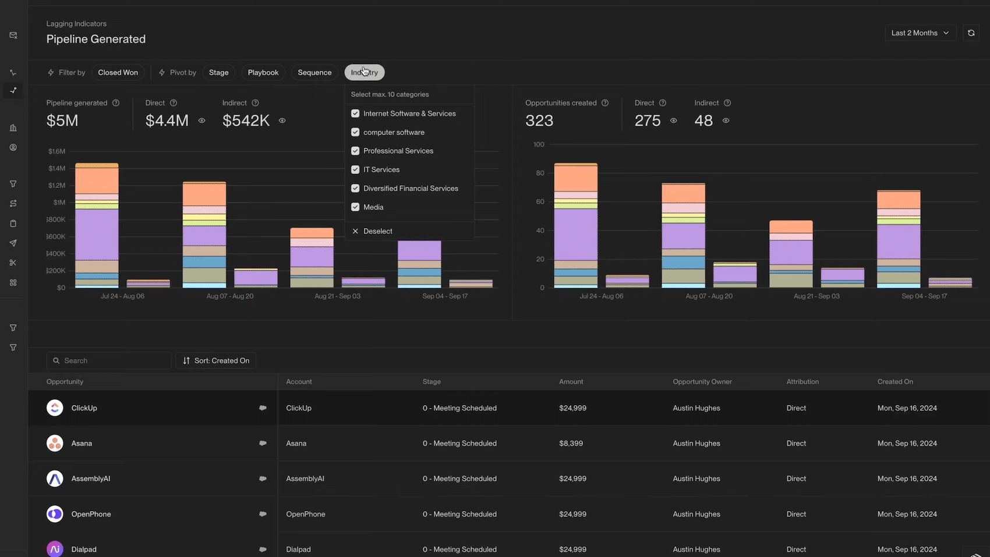The image size is (990, 557).
Task: Open the paper plane send icon
Action: point(13,243)
